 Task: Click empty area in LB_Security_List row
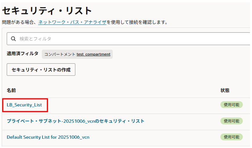(x=130, y=105)
